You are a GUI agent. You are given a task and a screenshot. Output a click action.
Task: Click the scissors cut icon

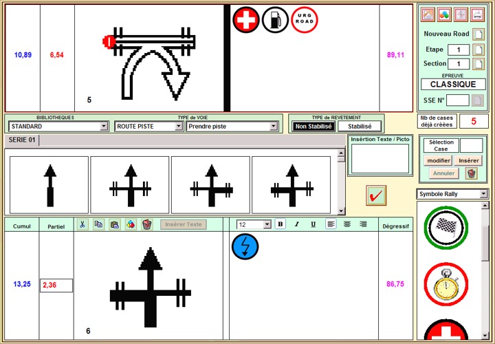click(x=82, y=224)
